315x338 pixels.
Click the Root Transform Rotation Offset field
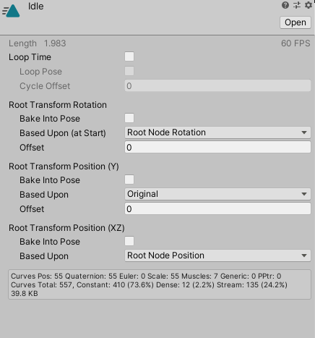[217, 147]
